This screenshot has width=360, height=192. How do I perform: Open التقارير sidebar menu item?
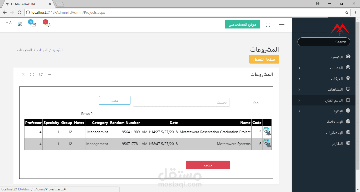point(324,143)
